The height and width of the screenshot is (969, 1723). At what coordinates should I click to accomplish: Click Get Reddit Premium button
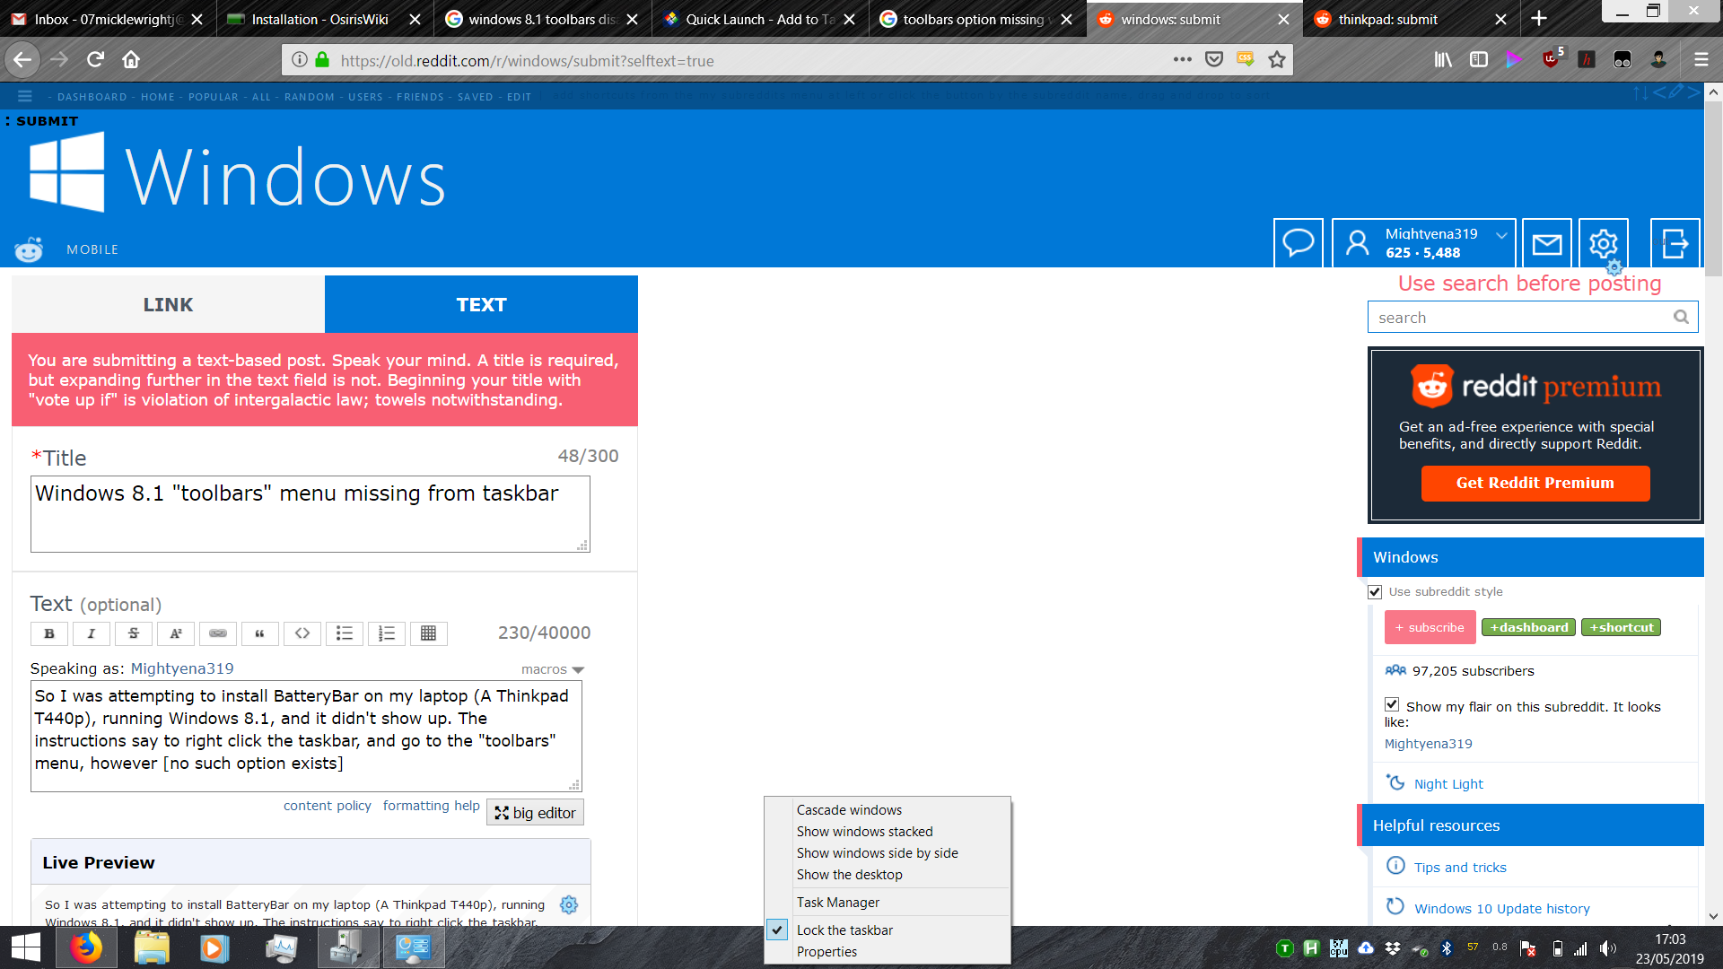[x=1535, y=483]
